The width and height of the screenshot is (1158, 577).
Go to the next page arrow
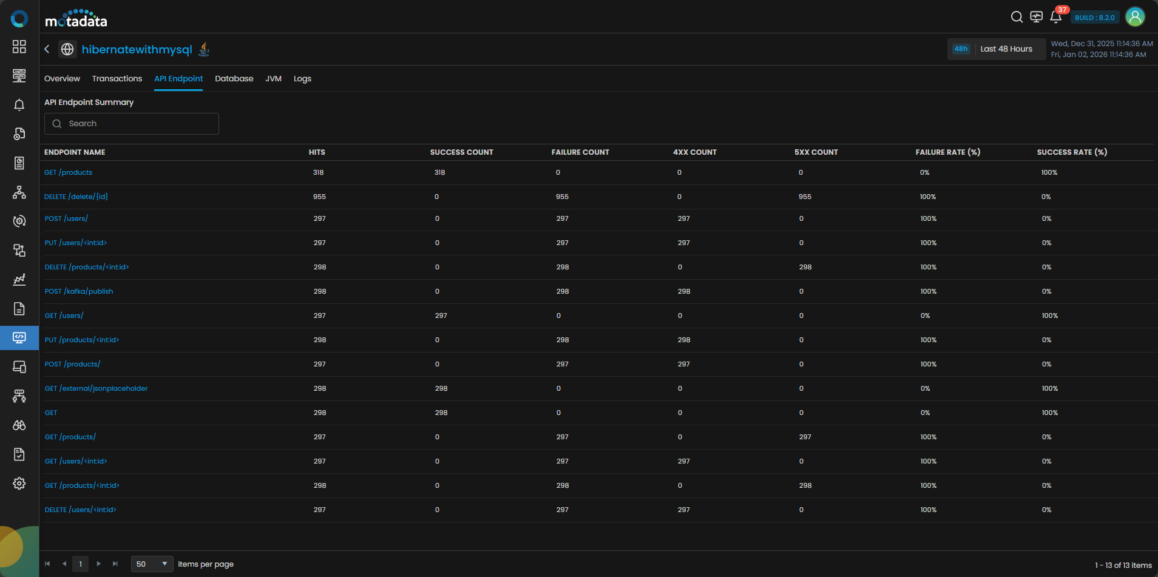(98, 564)
